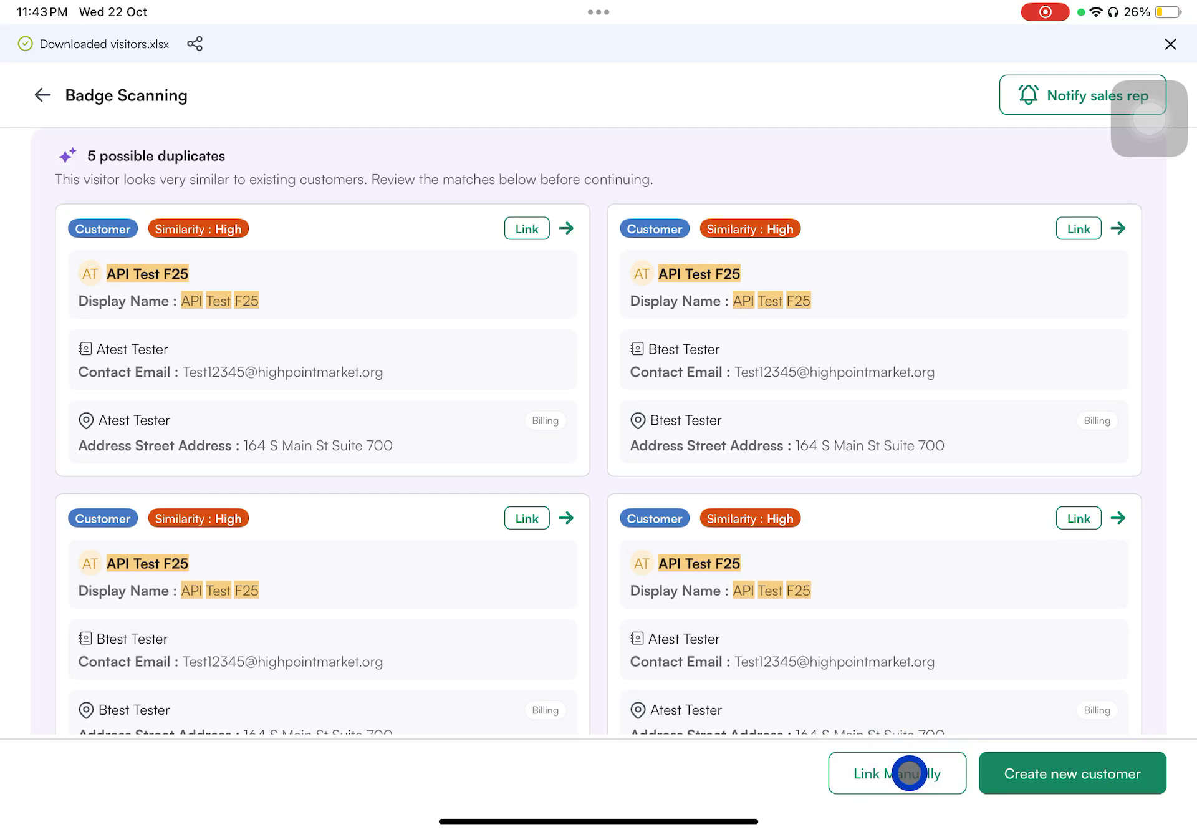The width and height of the screenshot is (1197, 832).
Task: Tap the bell icon on Notify sales rep
Action: [1029, 95]
